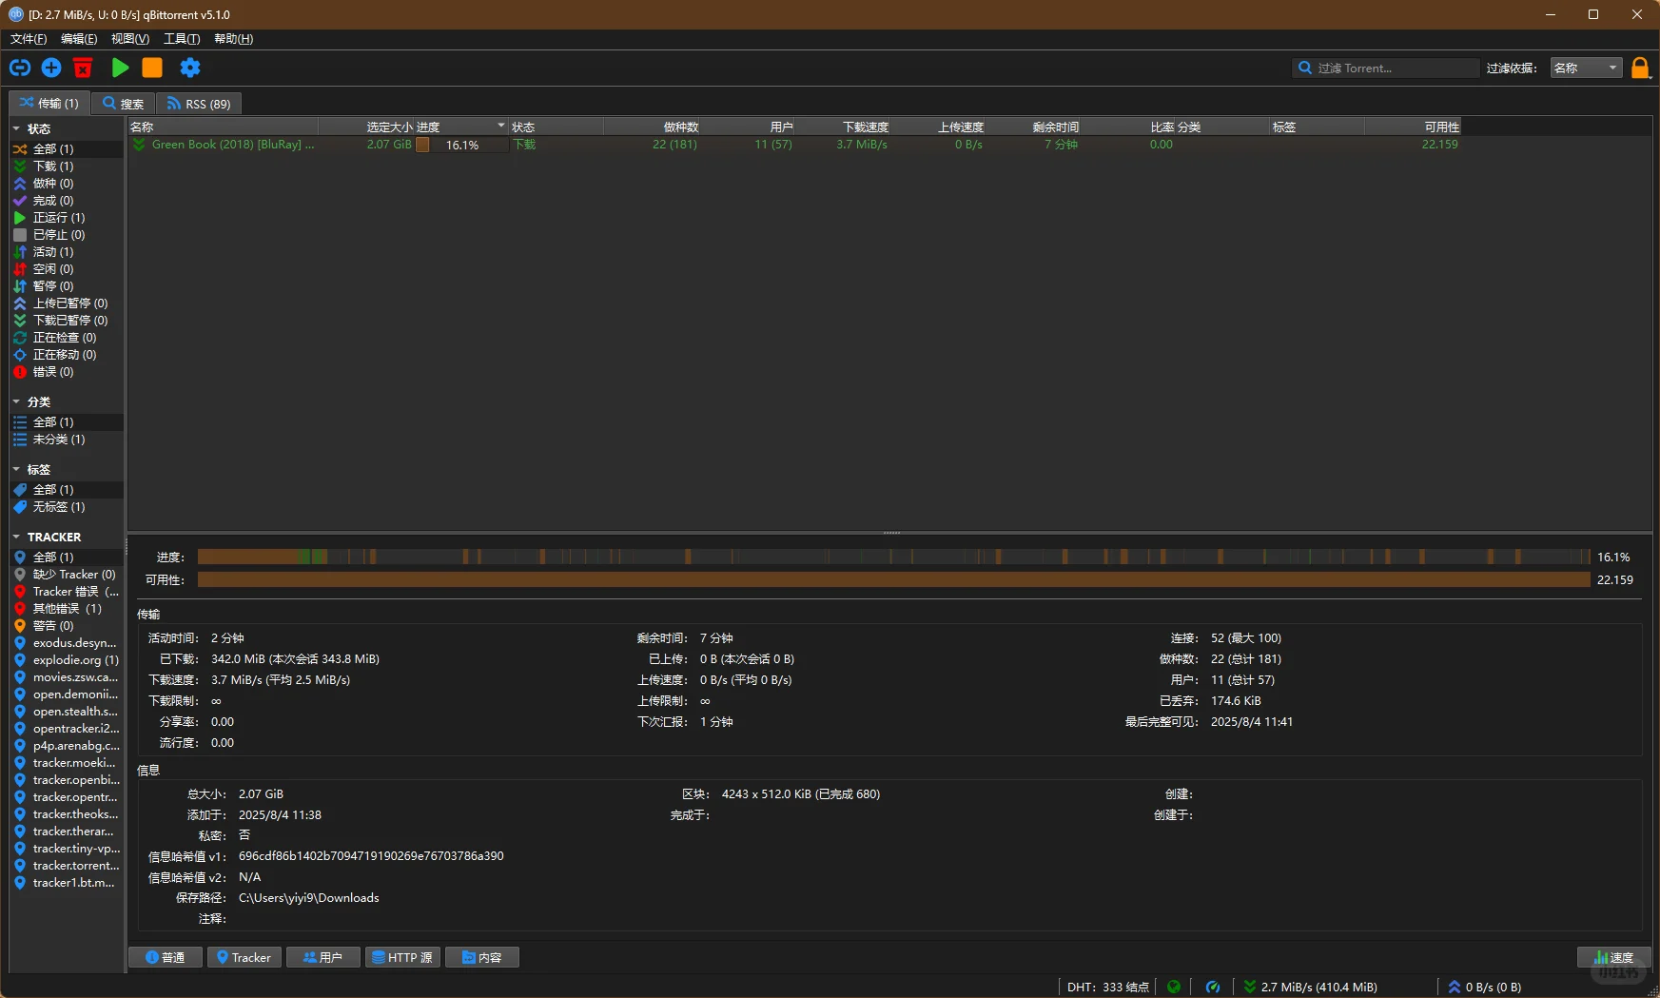Screen dimensions: 1660x998
Task: Click the green connection status globe icon
Action: click(x=1174, y=987)
